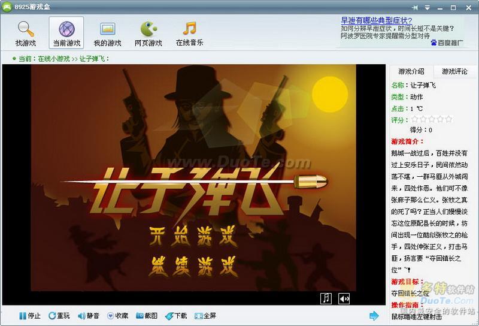Viewport: 479px width, 326px height.
Task: Click 全屏 fullscreen button
Action: coord(205,316)
